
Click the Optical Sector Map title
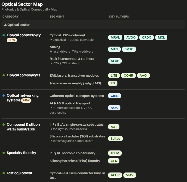(22, 4)
